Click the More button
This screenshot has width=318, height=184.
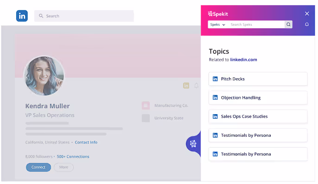coord(64,167)
